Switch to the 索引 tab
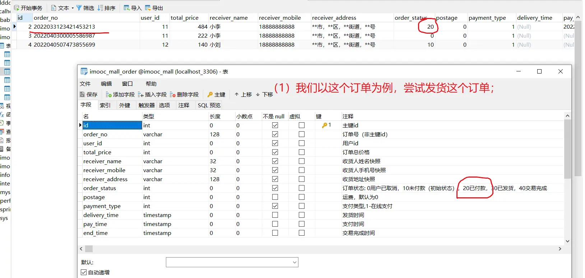The image size is (585, 278). pos(105,105)
